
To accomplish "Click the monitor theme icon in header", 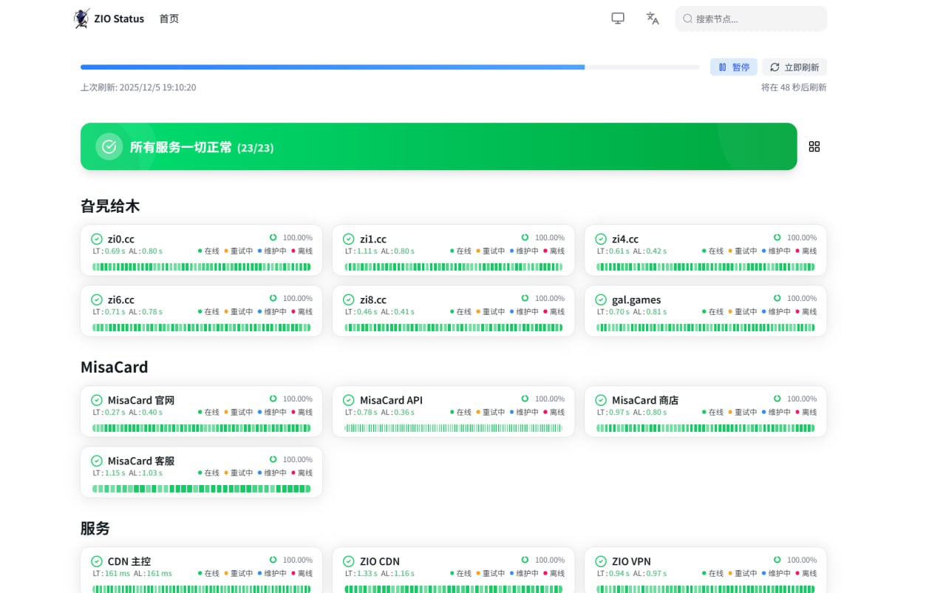I will [618, 18].
